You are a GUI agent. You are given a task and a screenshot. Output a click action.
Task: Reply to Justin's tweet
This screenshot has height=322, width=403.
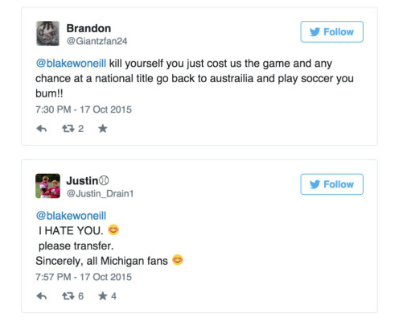pyautogui.click(x=42, y=296)
